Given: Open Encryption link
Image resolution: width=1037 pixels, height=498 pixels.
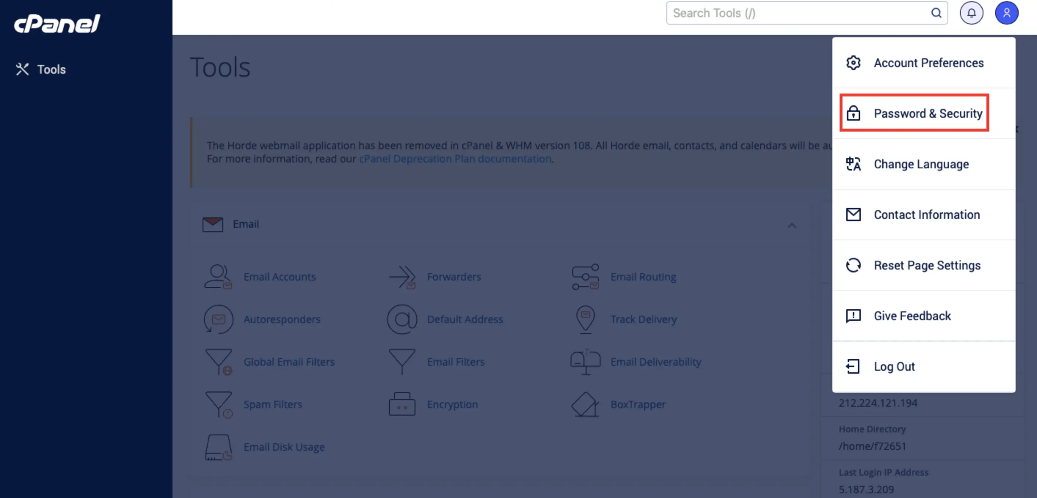Looking at the screenshot, I should tap(452, 404).
